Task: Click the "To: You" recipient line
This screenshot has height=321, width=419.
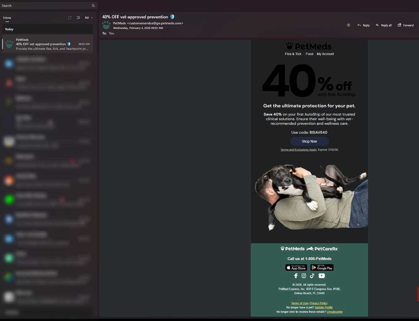Action: click(108, 33)
